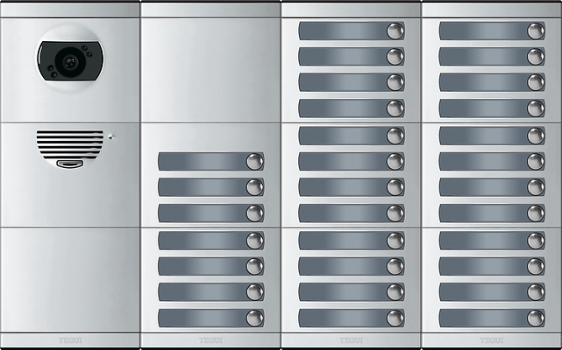Ring the eighth round button in third panel
This screenshot has height=350, width=562.
(x=395, y=213)
